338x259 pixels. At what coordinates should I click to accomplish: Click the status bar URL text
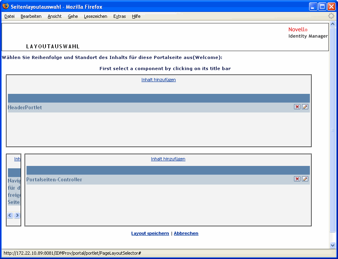(72, 253)
